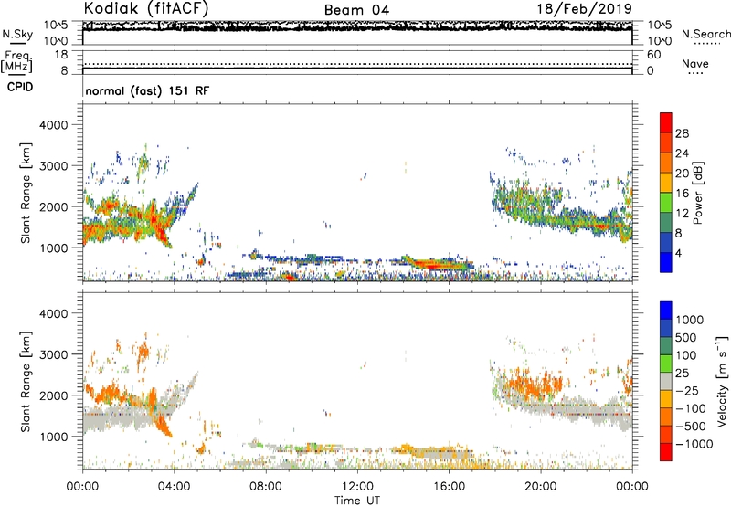Click the 'CPID' label
This screenshot has width=731, height=506.
(20, 87)
